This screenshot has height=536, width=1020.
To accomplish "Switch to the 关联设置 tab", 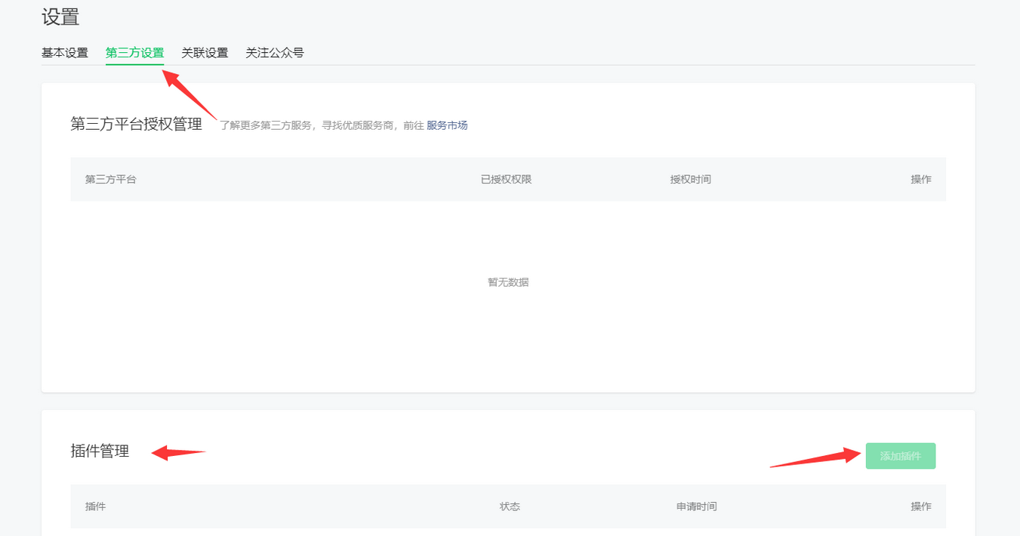I will (x=205, y=53).
